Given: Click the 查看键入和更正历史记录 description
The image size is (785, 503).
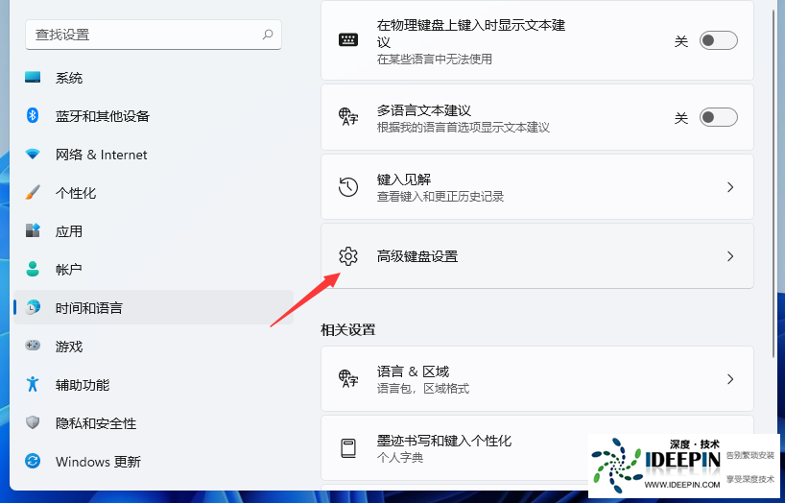Looking at the screenshot, I should click(440, 197).
